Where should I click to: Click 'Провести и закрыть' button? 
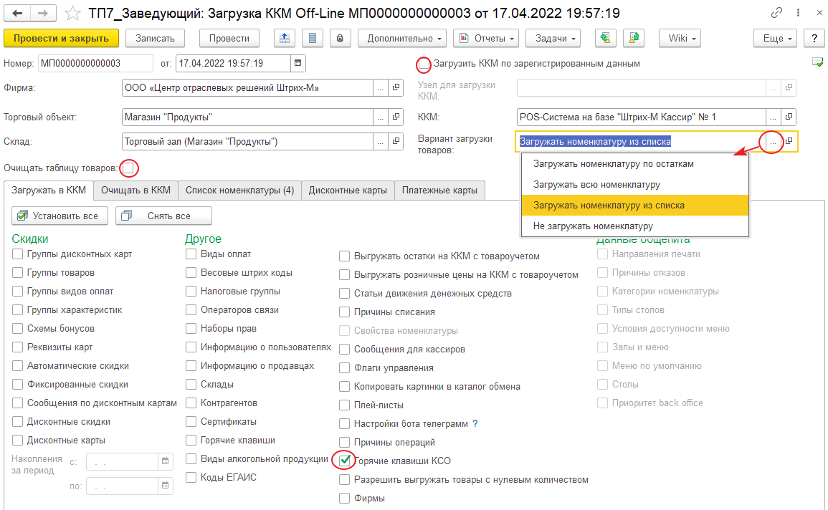coord(60,39)
